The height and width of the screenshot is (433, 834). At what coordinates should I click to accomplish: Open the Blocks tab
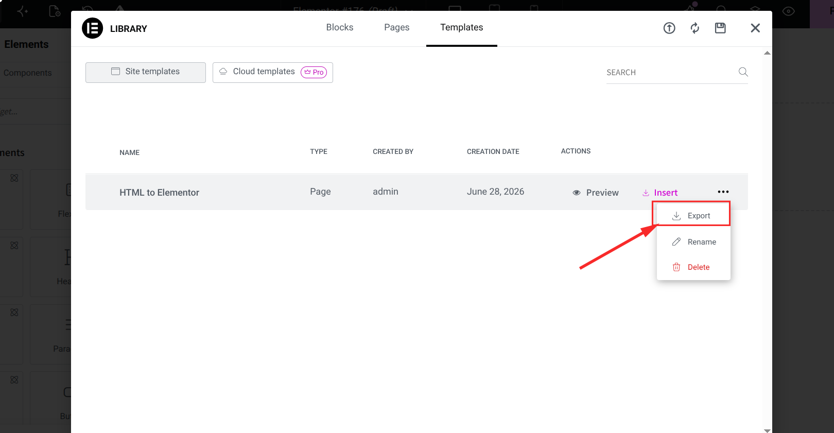[340, 27]
